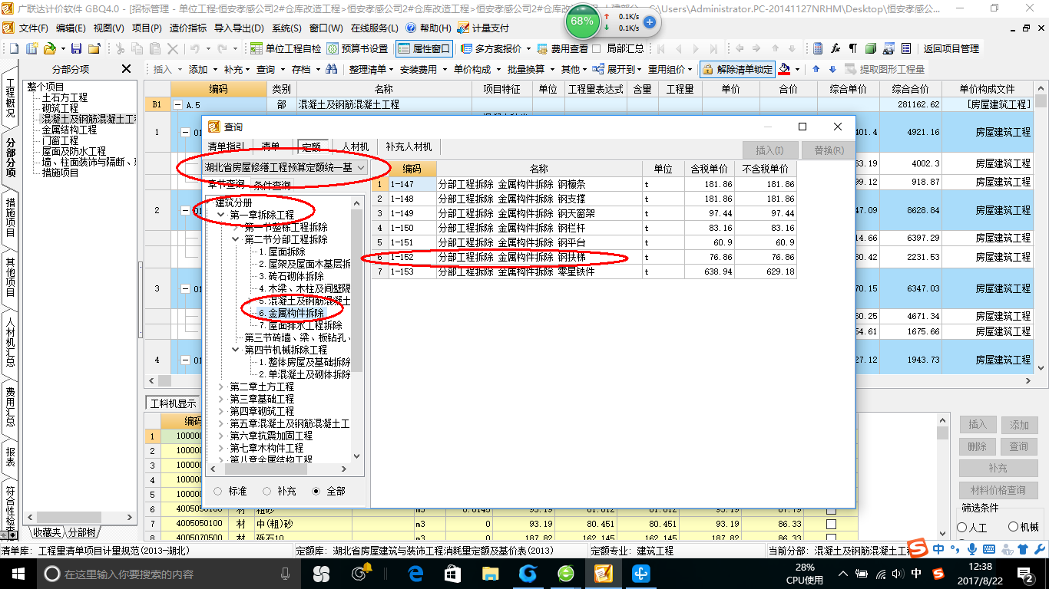The height and width of the screenshot is (589, 1049).
Task: Select 1.屋面拆除 tree item
Action: point(282,252)
